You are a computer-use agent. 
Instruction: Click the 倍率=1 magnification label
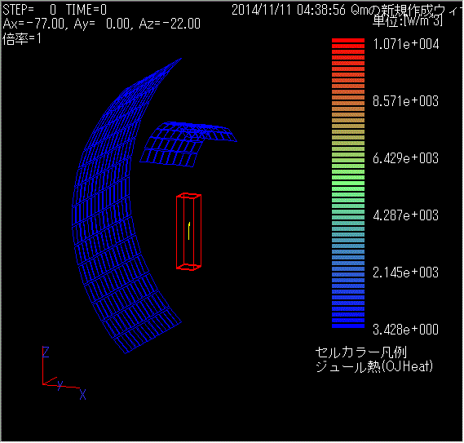tap(21, 39)
